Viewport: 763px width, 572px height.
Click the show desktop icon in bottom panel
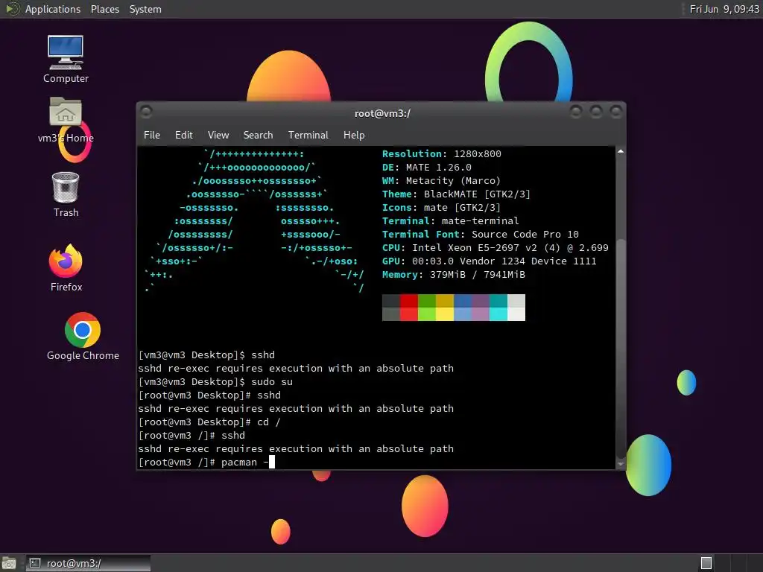tap(9, 563)
